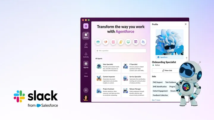Close the Profile panel
This screenshot has height=120, width=214.
tap(186, 24)
